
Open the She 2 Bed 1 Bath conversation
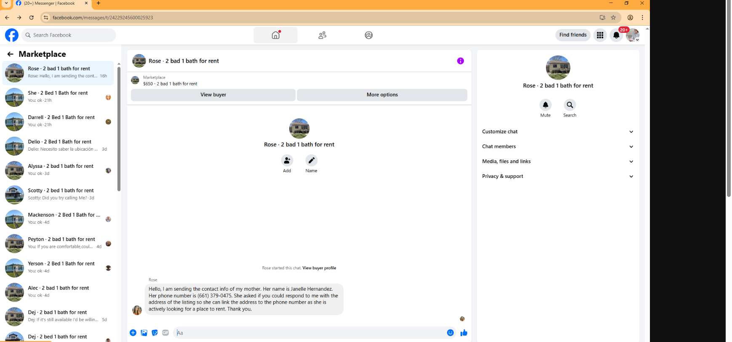(58, 97)
